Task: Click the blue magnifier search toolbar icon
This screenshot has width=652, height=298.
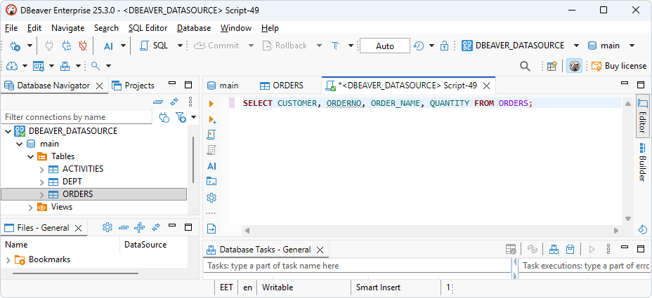Action: click(x=96, y=66)
